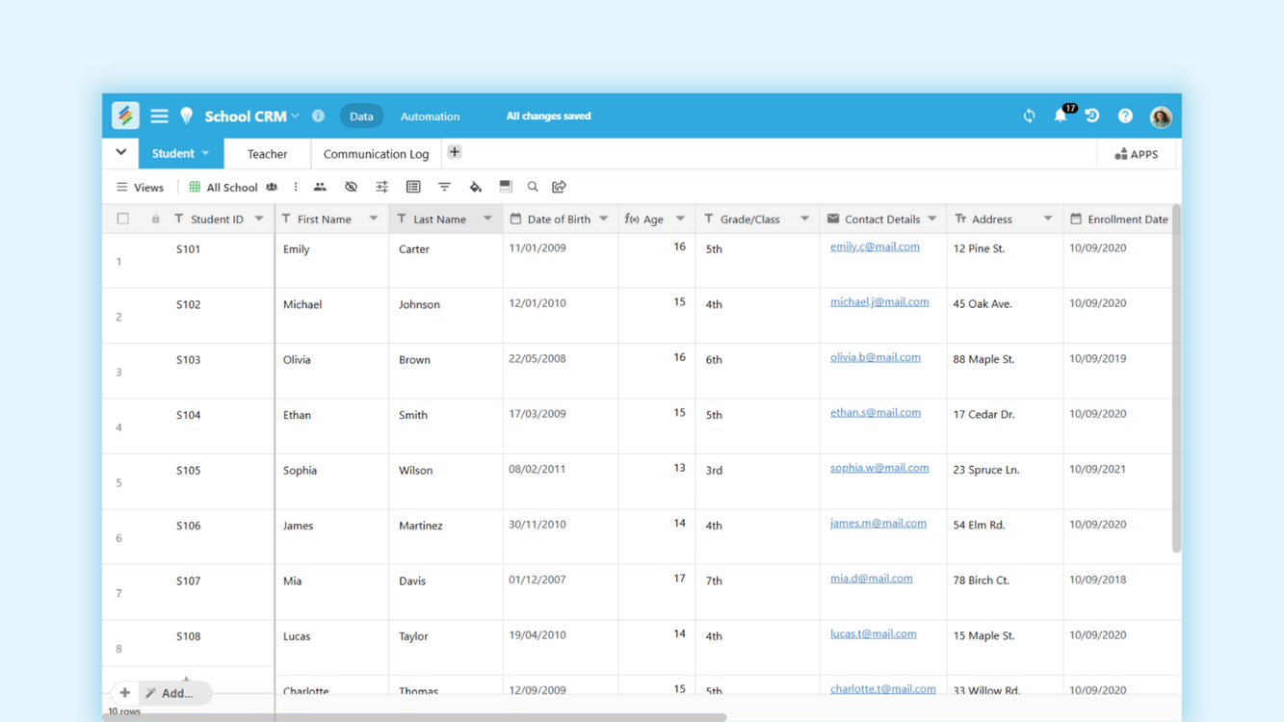Select the Automation tab
Image resolution: width=1284 pixels, height=722 pixels.
430,116
